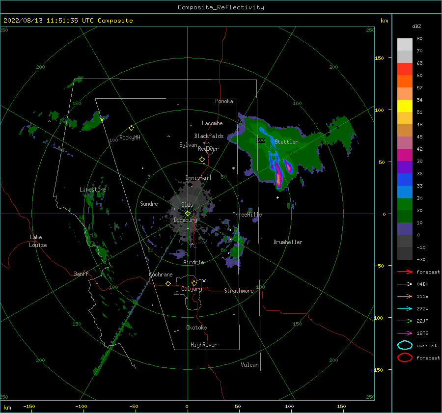This screenshot has height=413, width=442.
Task: Click the green 22JP arrow in legend
Action: click(405, 321)
